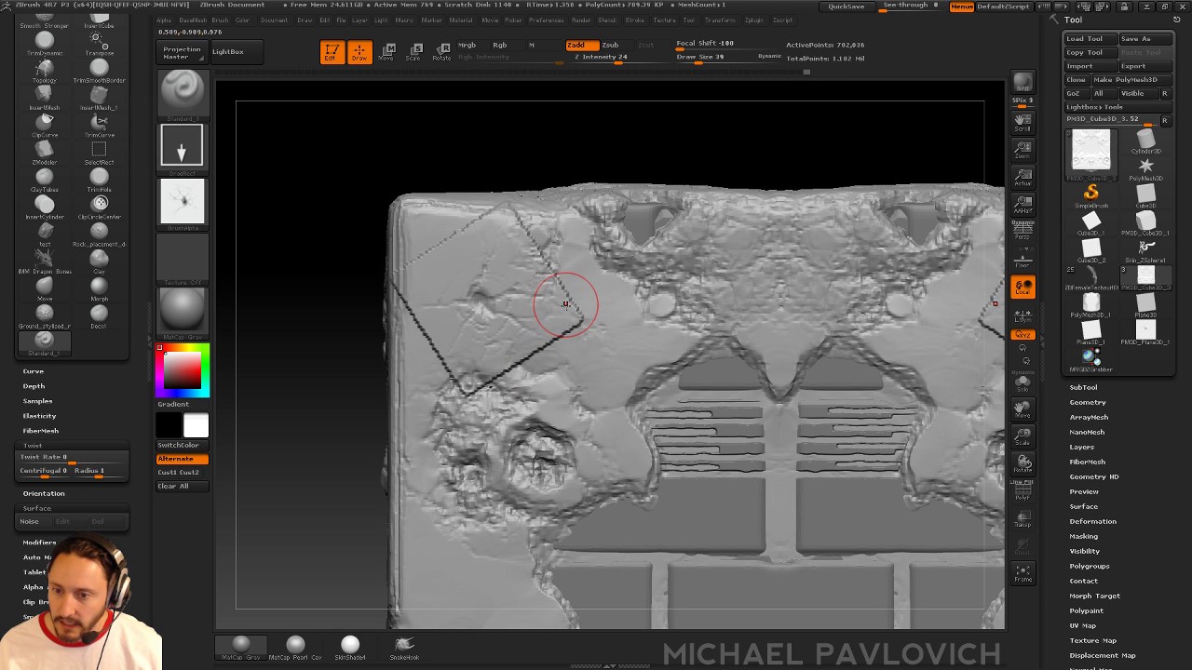Pick a color in the color picker square
The height and width of the screenshot is (670, 1192).
[183, 370]
